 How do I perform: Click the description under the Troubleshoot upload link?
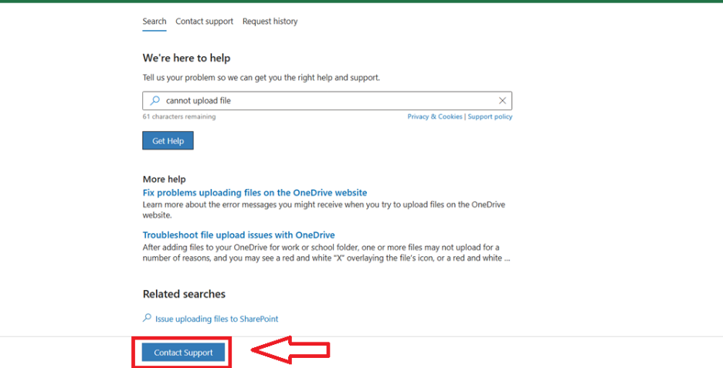(327, 253)
